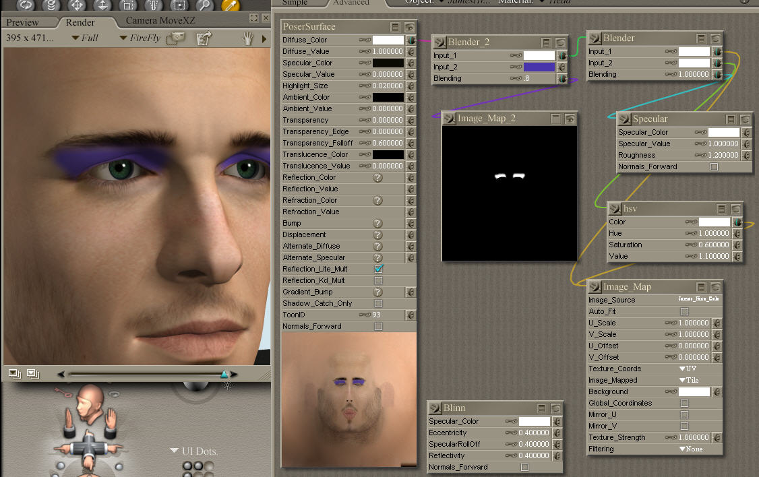Collapse Blender_2 node via header arrow icon
The height and width of the screenshot is (477, 759).
click(x=439, y=42)
